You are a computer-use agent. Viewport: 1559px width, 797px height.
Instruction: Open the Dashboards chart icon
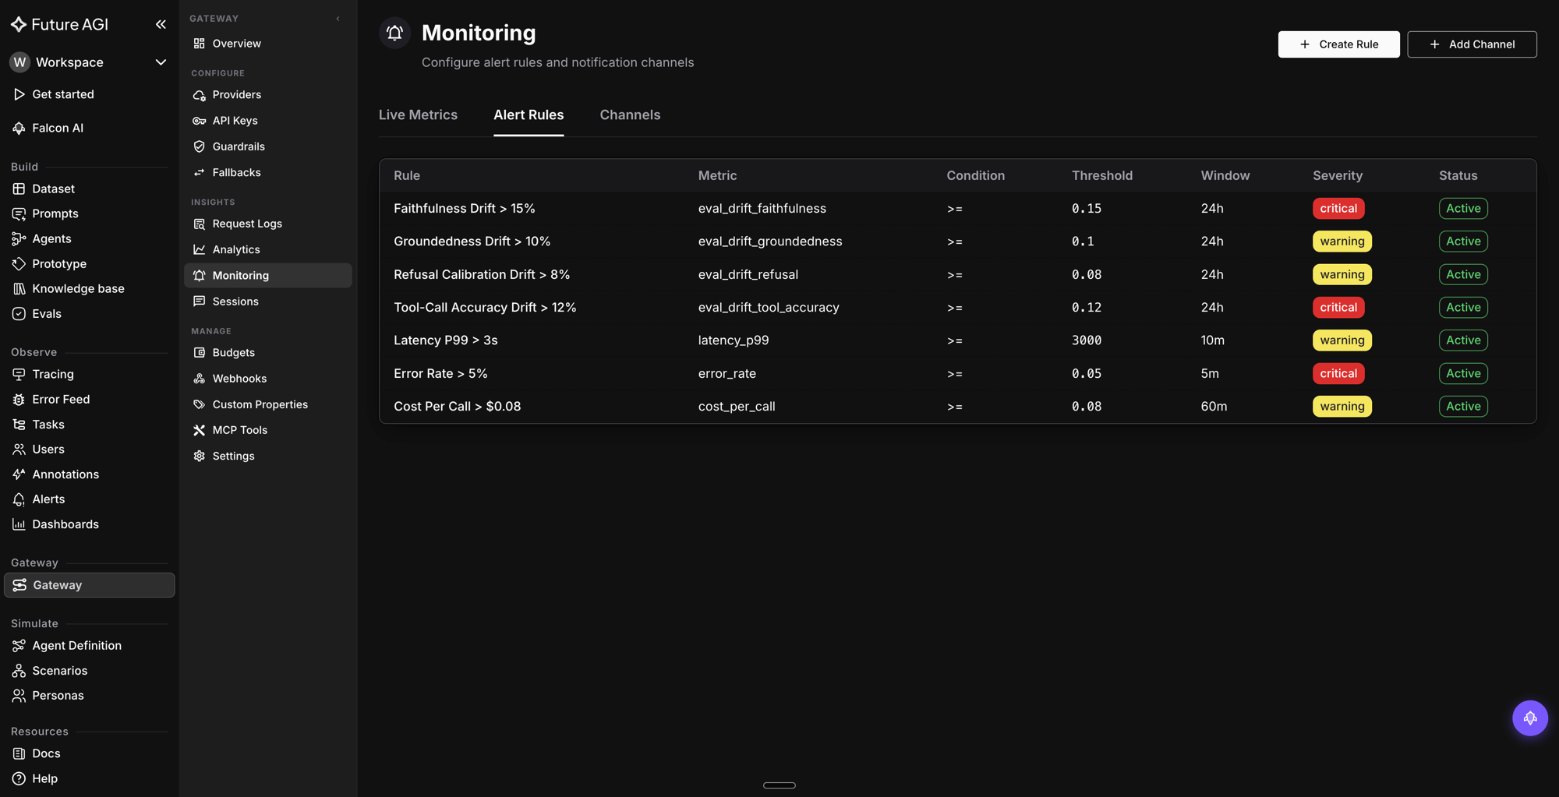click(x=19, y=524)
